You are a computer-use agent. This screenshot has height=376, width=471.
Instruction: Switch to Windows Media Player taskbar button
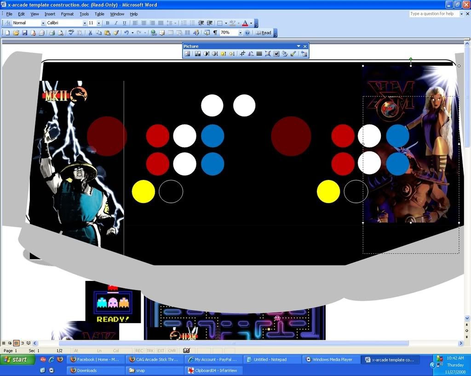(x=332, y=359)
